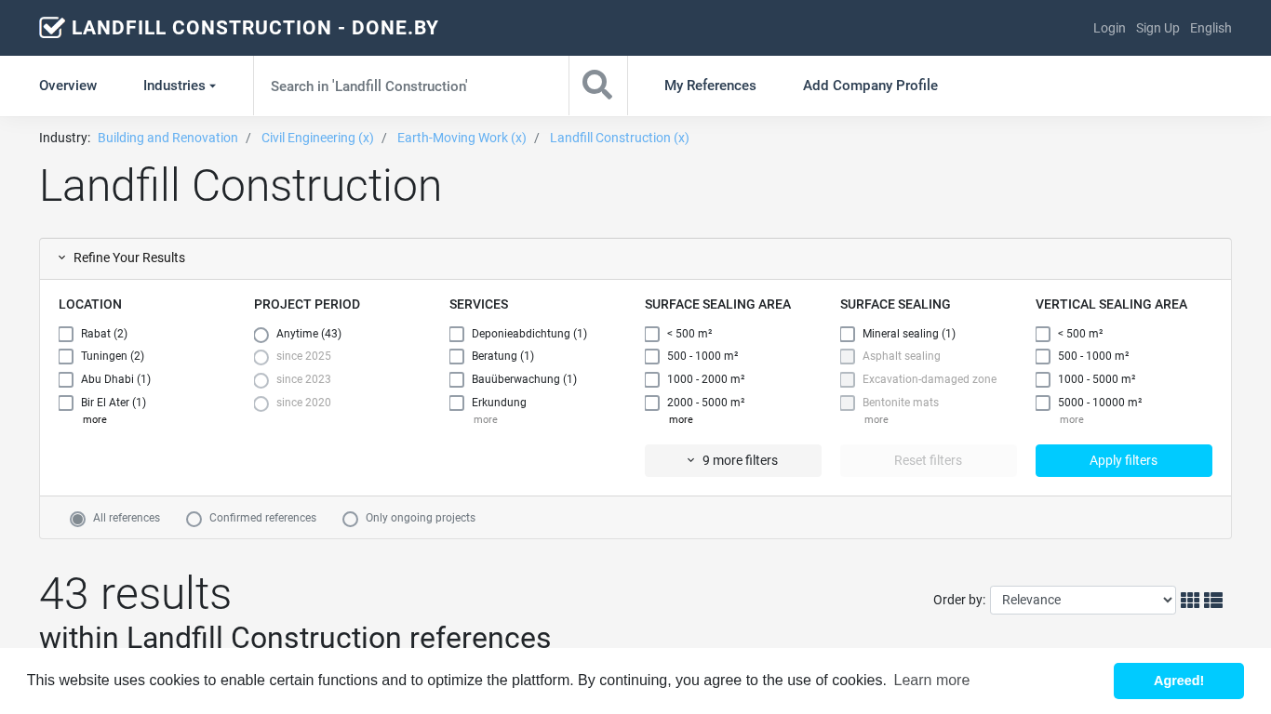Check the Rabat location checkbox
The image size is (1271, 714).
point(66,335)
